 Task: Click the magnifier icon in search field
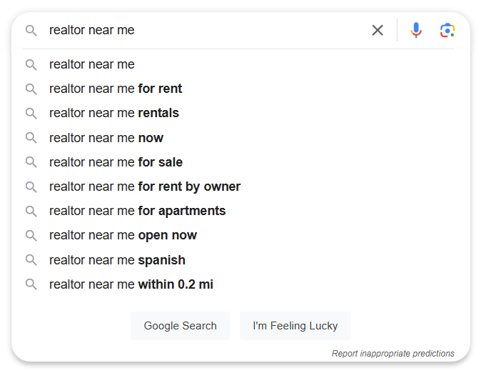pos(31,31)
